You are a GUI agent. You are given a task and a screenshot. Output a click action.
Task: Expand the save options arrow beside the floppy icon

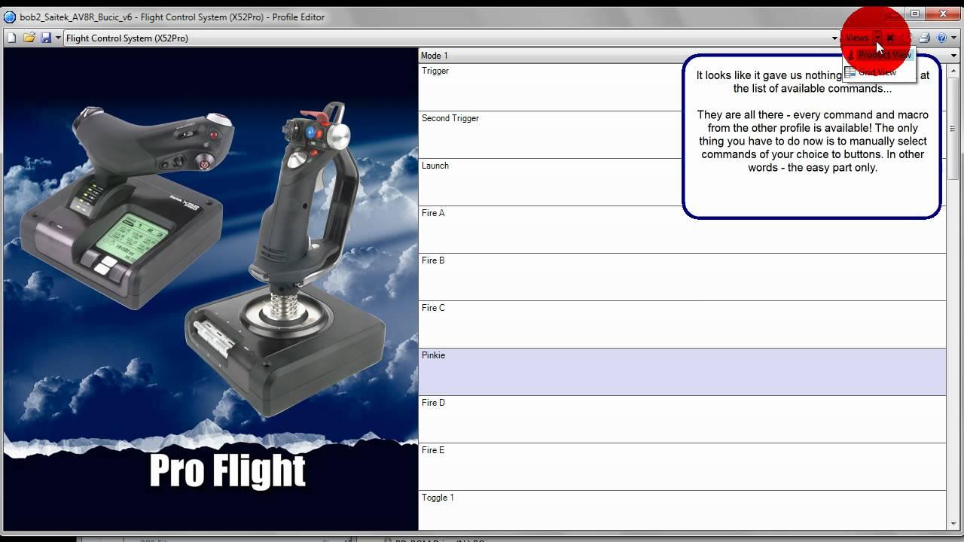[x=58, y=38]
